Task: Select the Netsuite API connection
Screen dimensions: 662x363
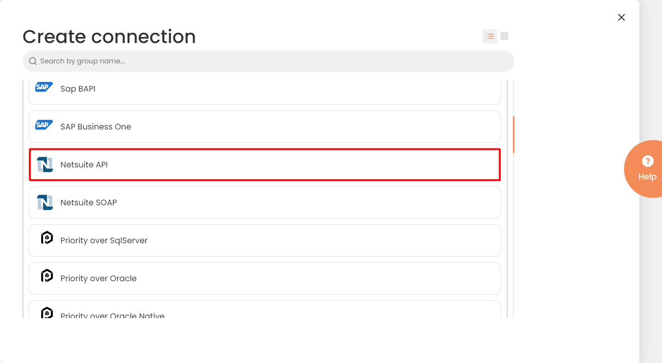Action: tap(265, 165)
